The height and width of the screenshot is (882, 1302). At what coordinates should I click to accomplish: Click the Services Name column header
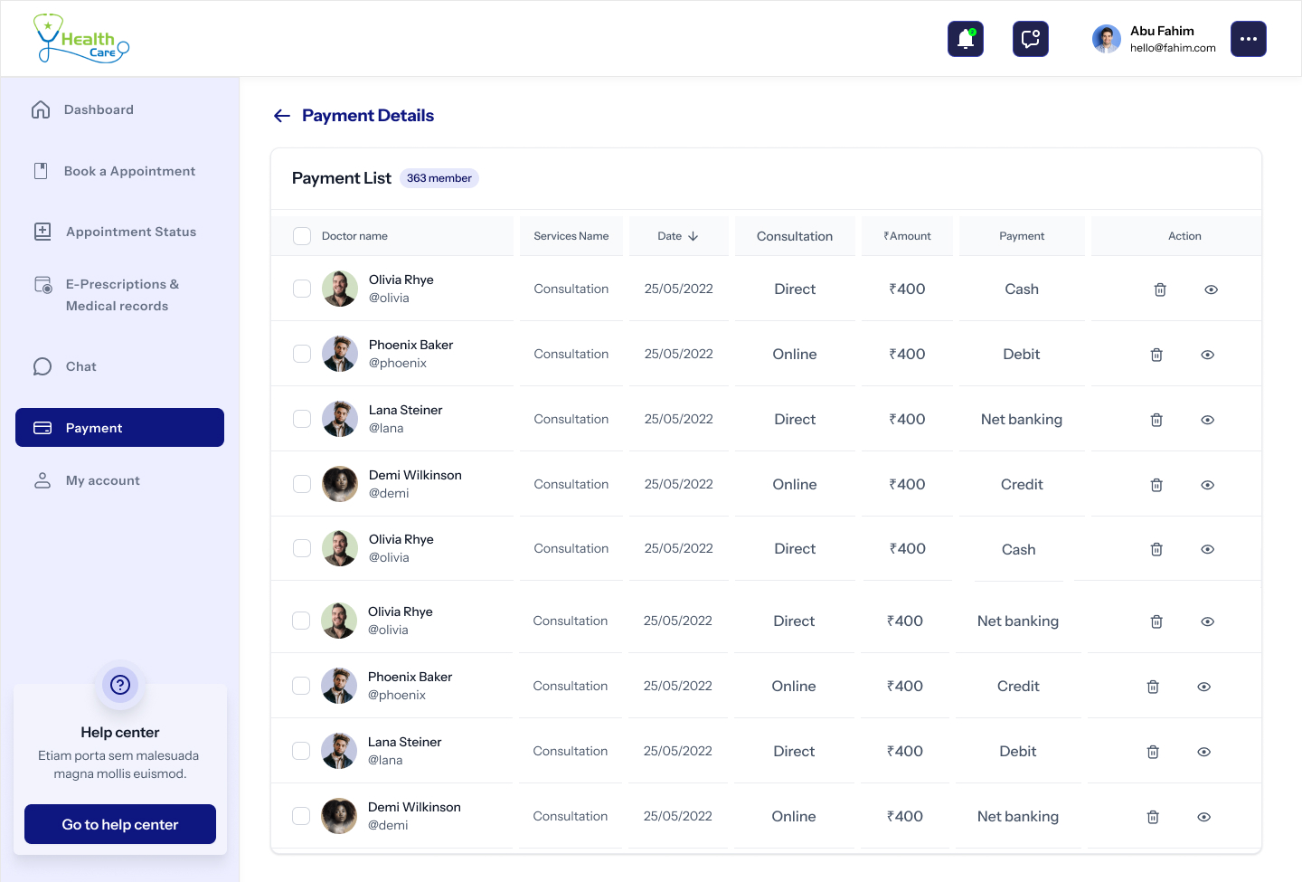[x=571, y=236]
